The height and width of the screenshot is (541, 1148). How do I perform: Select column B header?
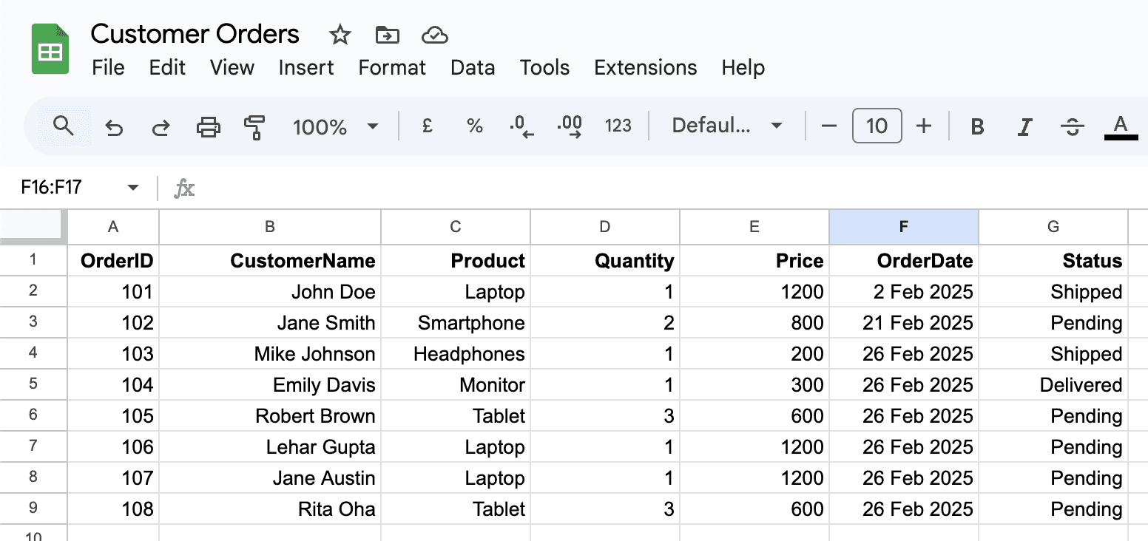270,227
